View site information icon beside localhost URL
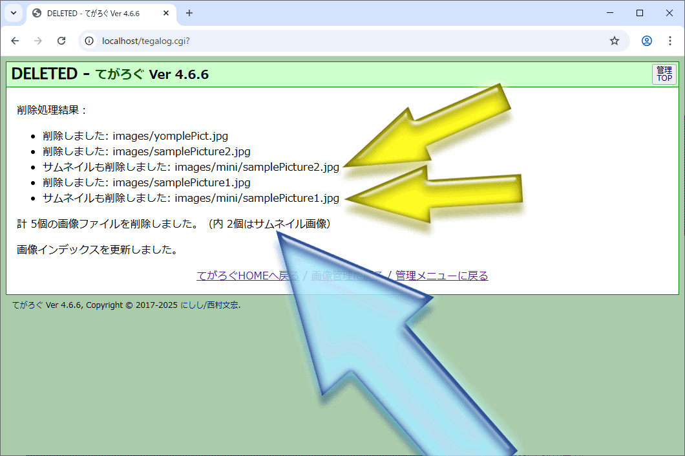Image resolution: width=685 pixels, height=456 pixels. (x=90, y=41)
